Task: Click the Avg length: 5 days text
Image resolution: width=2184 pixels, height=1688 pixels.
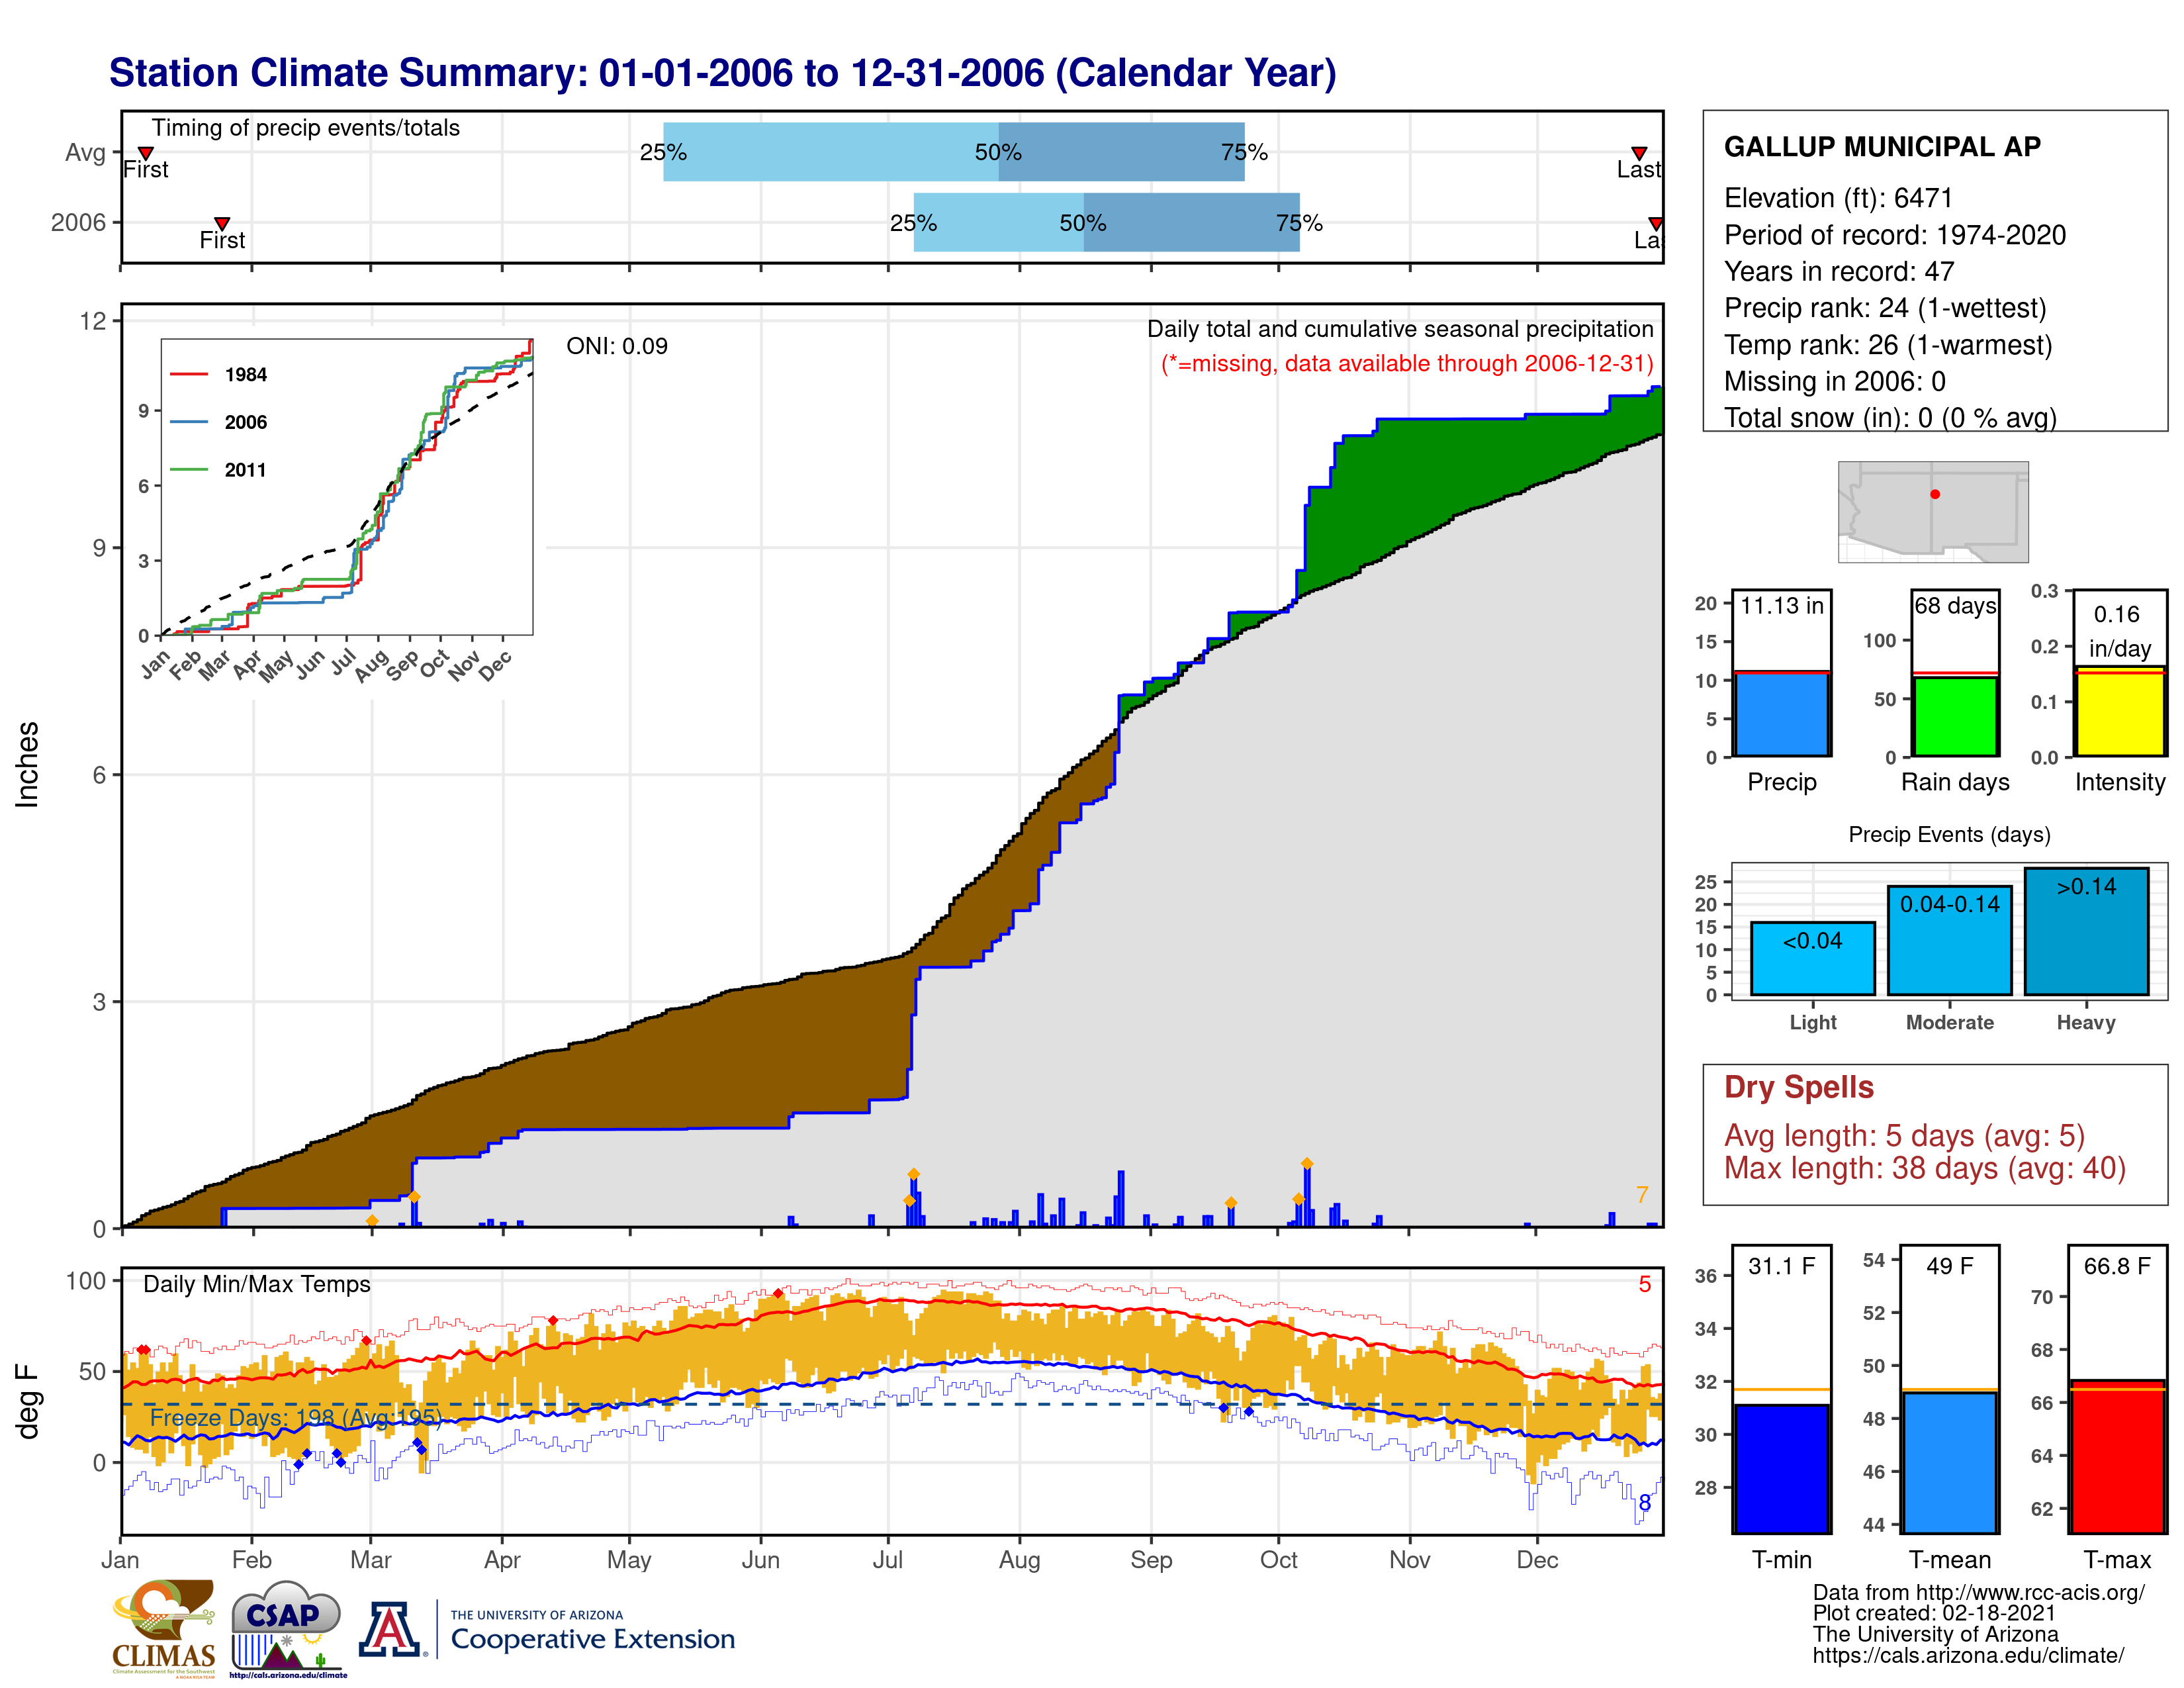Action: point(1904,1136)
